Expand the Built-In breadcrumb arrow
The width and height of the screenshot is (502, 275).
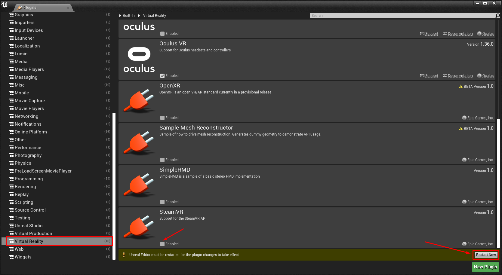pos(120,16)
